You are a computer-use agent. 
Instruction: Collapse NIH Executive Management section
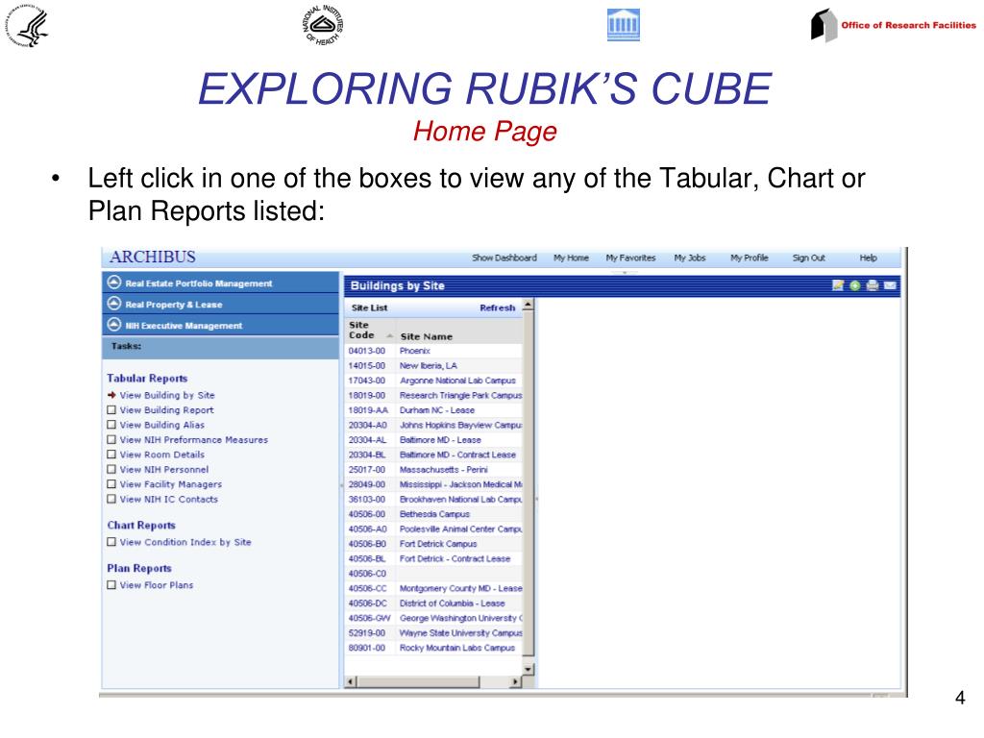[x=113, y=325]
